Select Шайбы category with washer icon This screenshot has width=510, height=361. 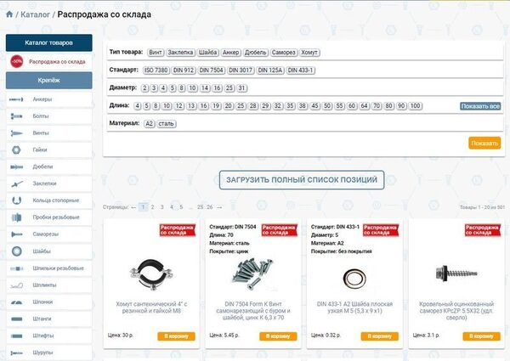click(x=42, y=251)
